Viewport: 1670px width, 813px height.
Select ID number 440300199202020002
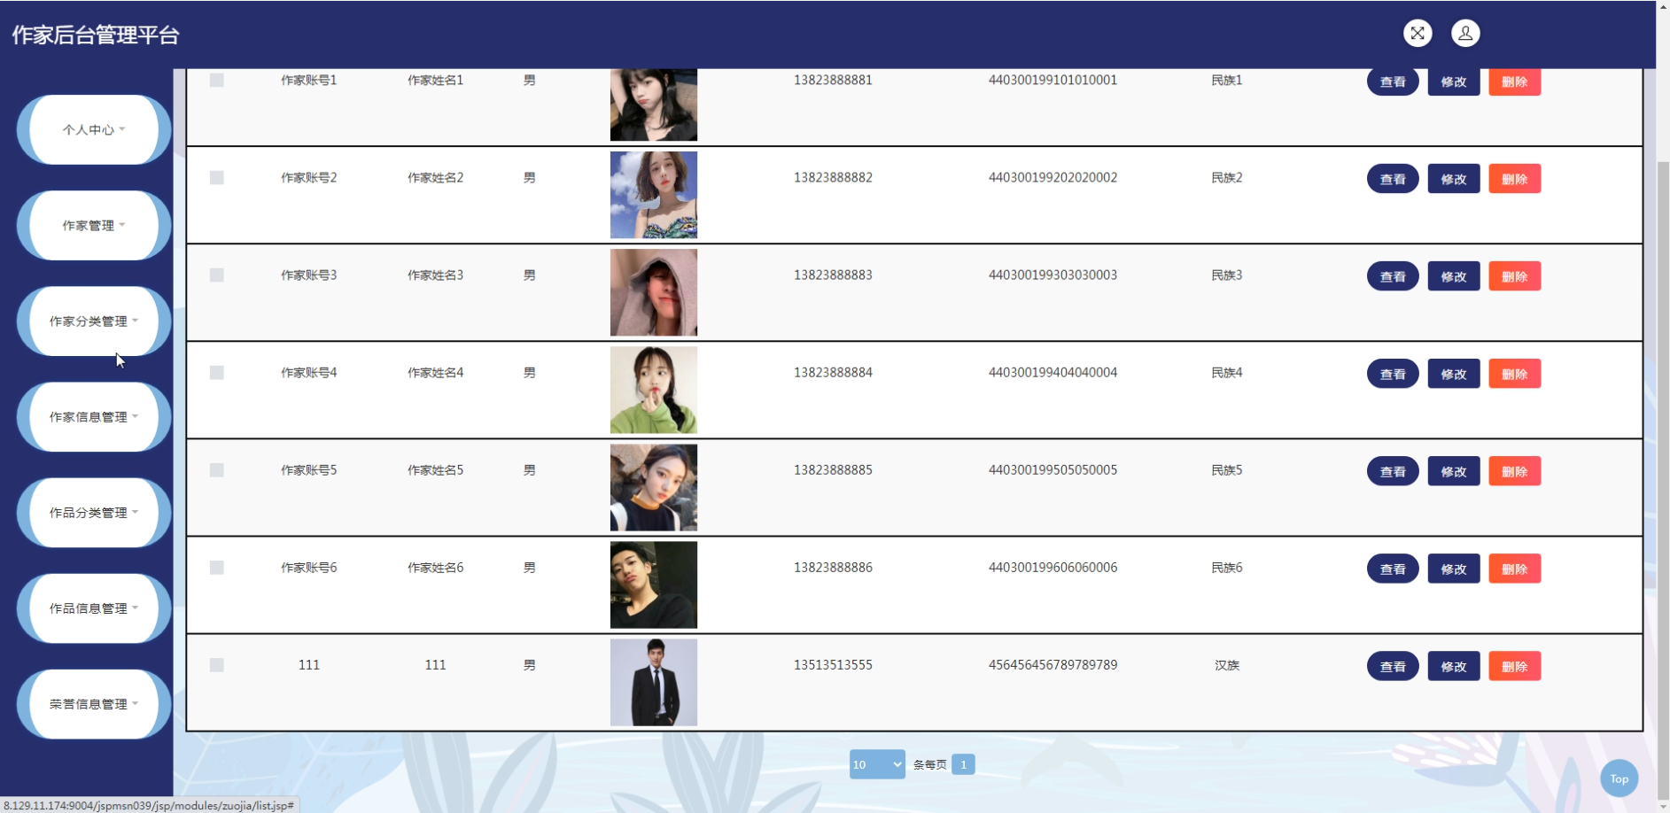[x=1052, y=177]
